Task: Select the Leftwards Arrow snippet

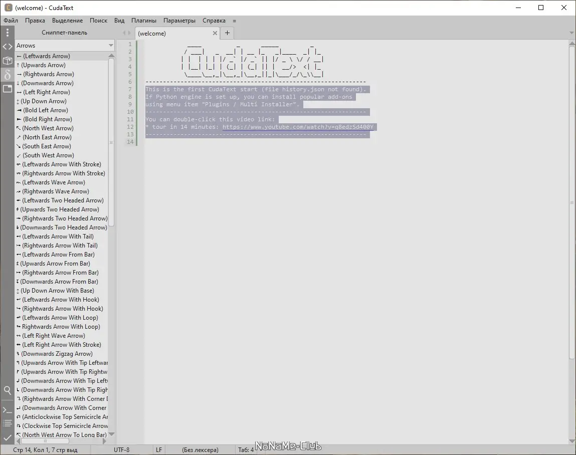Action: click(x=61, y=56)
